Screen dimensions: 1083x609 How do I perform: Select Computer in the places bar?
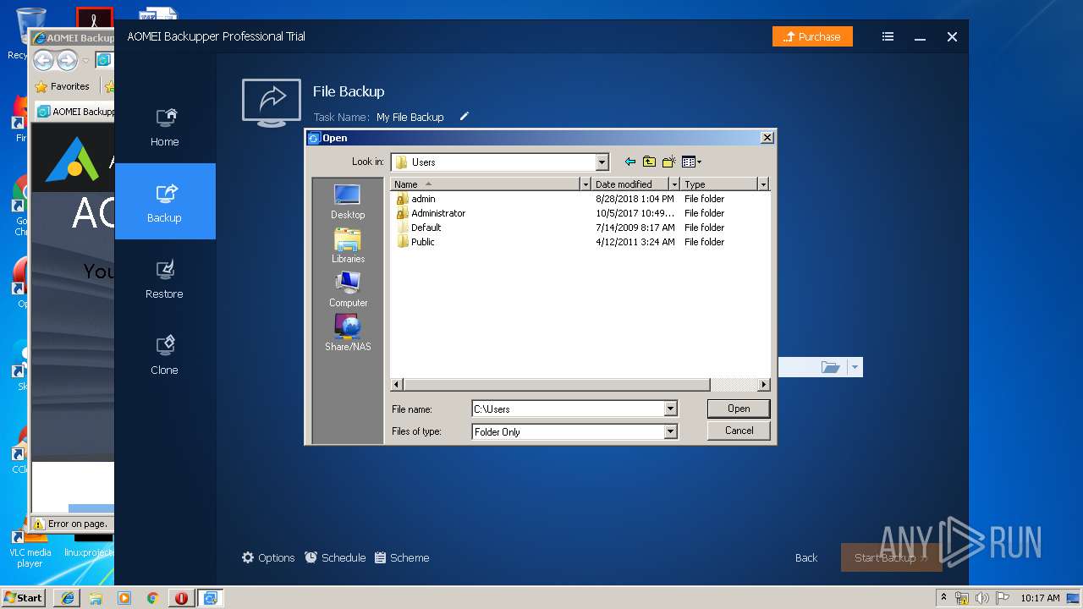coord(348,290)
